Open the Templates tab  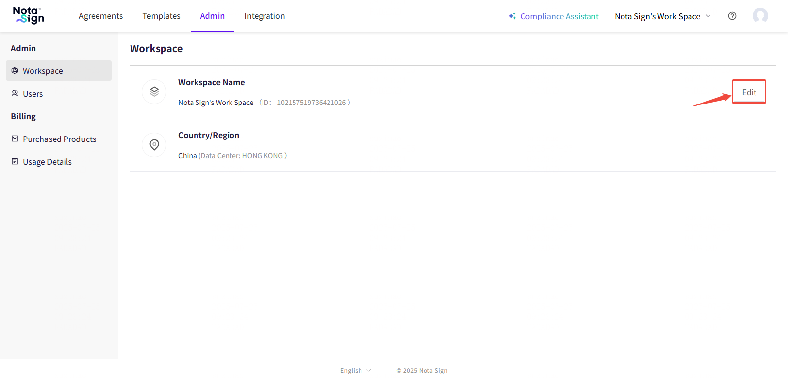(x=162, y=16)
